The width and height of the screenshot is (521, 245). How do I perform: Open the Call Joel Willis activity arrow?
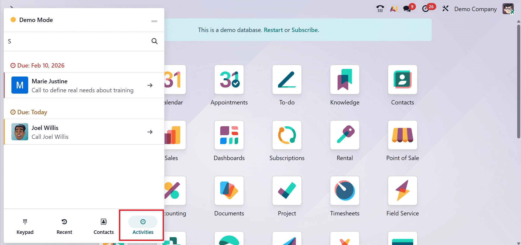point(150,132)
